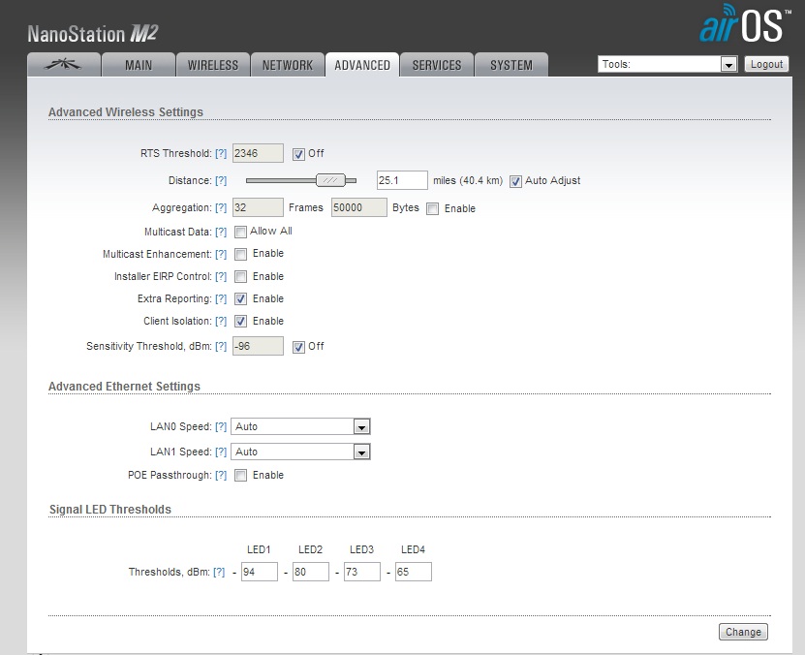Click the LED1 threshold field
The image size is (805, 655).
[x=260, y=572]
